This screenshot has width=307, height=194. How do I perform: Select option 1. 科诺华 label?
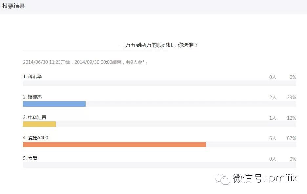(32, 77)
